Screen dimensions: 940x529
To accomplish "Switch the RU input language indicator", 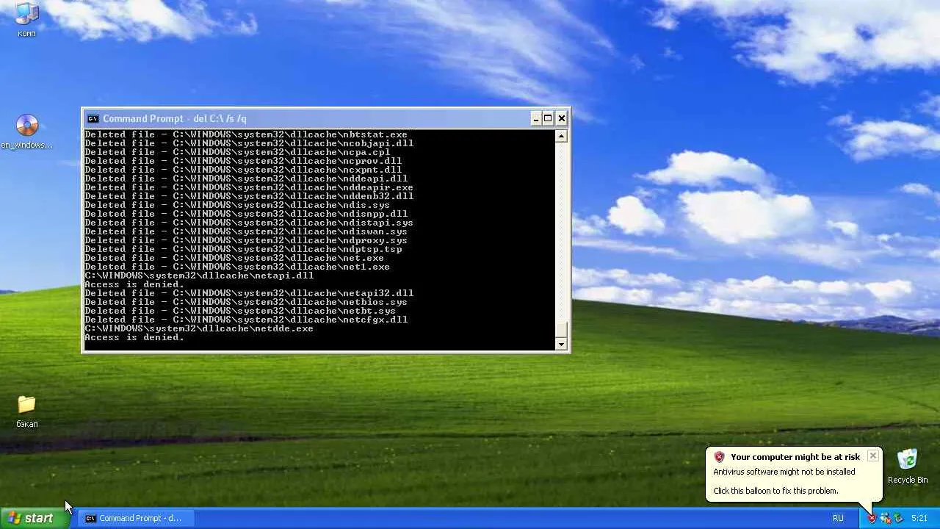I will (x=838, y=518).
